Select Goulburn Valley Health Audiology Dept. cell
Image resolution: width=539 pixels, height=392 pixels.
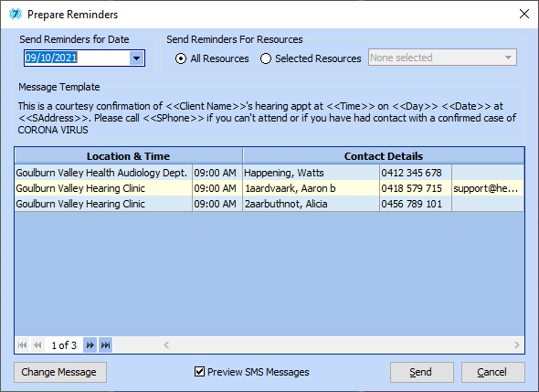click(x=103, y=173)
